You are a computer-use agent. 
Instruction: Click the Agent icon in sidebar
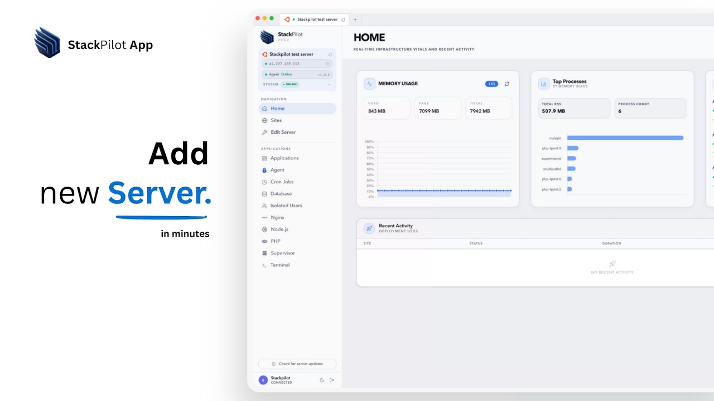pyautogui.click(x=265, y=170)
